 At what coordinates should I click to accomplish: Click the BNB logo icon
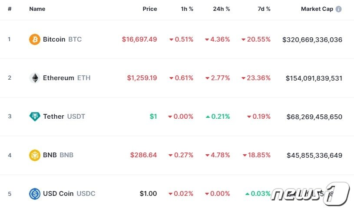coord(35,155)
